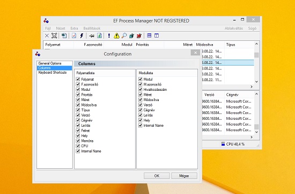Open the Súgó menu

coord(252,28)
